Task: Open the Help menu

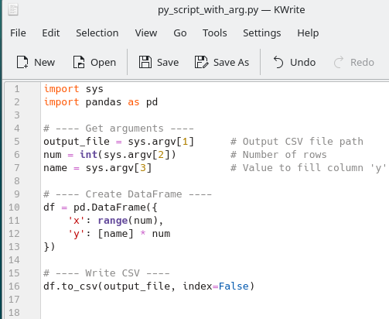Action: coord(308,33)
